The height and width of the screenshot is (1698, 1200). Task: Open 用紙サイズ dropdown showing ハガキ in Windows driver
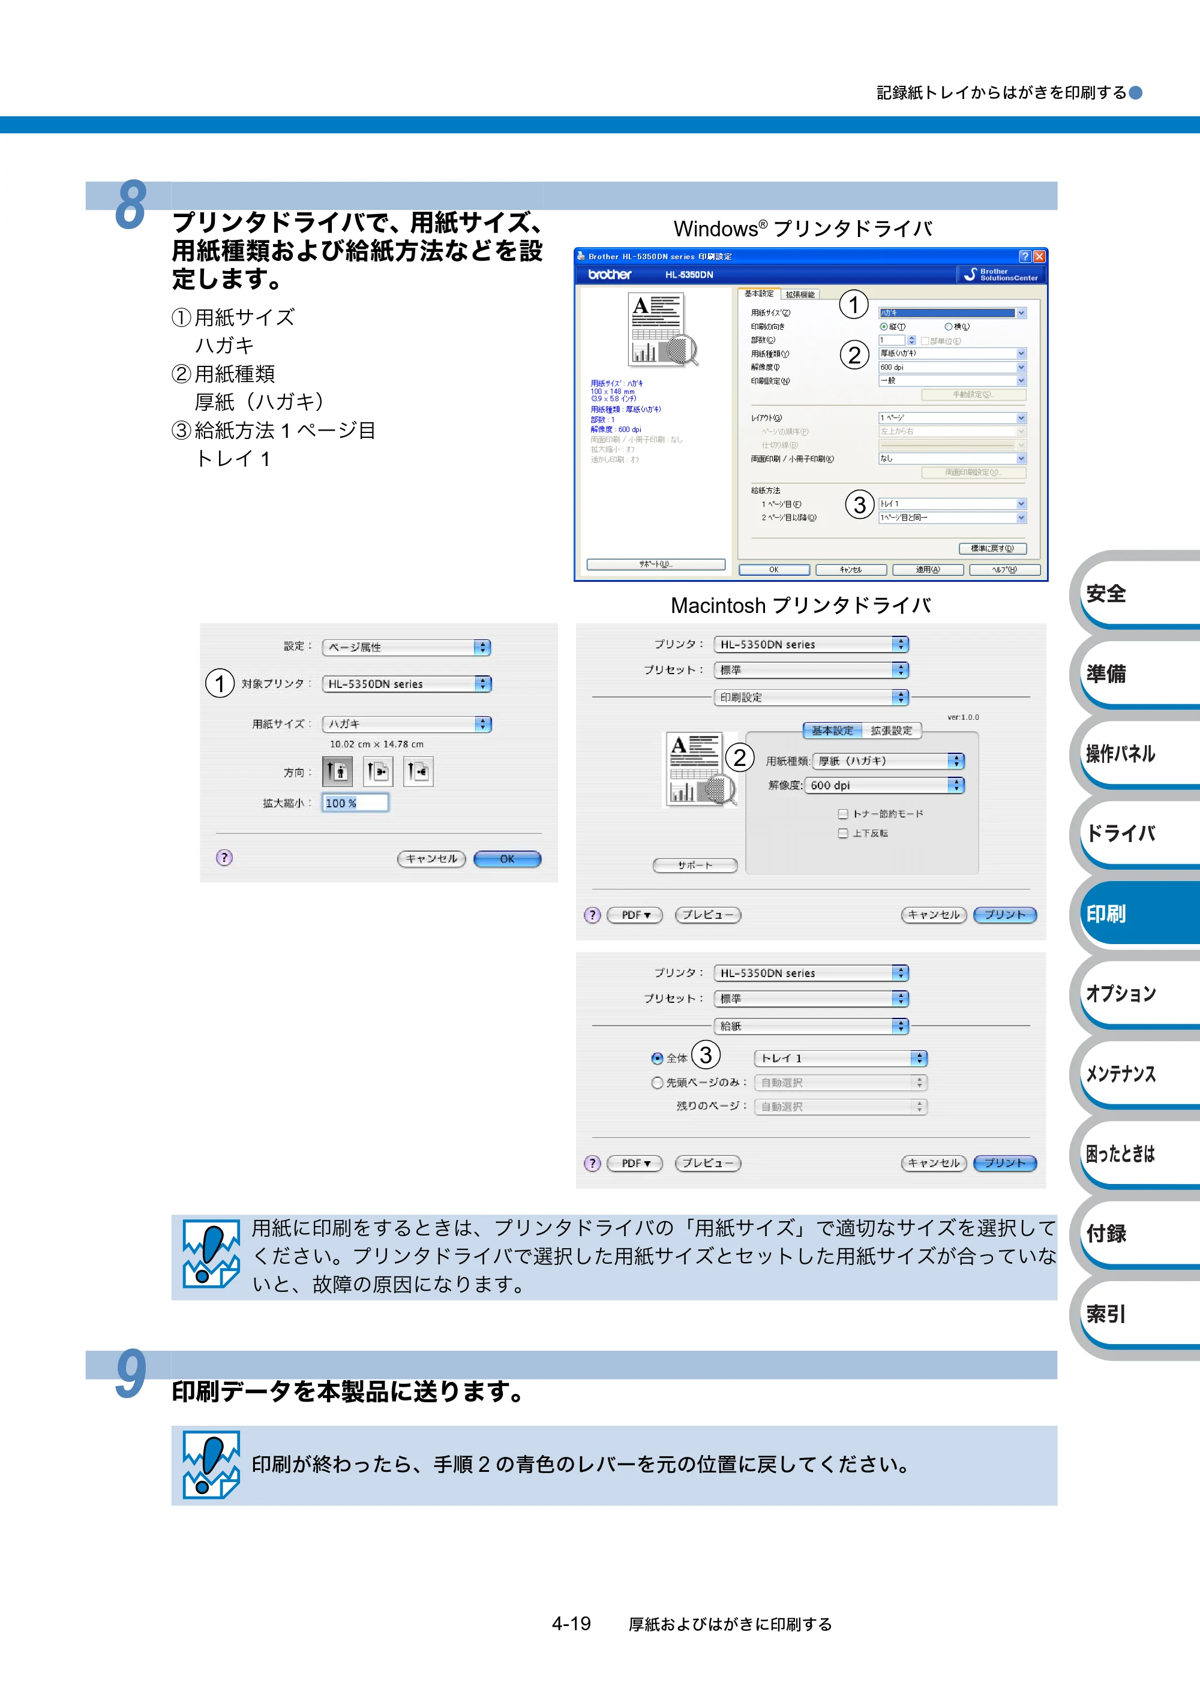[x=952, y=313]
